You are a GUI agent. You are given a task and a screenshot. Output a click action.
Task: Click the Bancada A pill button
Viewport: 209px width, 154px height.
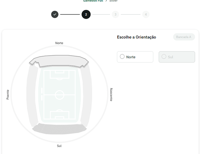coord(184,37)
